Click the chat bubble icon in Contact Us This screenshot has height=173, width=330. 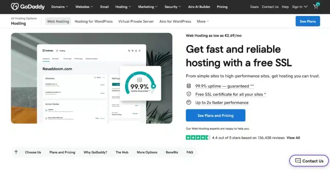click(298, 161)
